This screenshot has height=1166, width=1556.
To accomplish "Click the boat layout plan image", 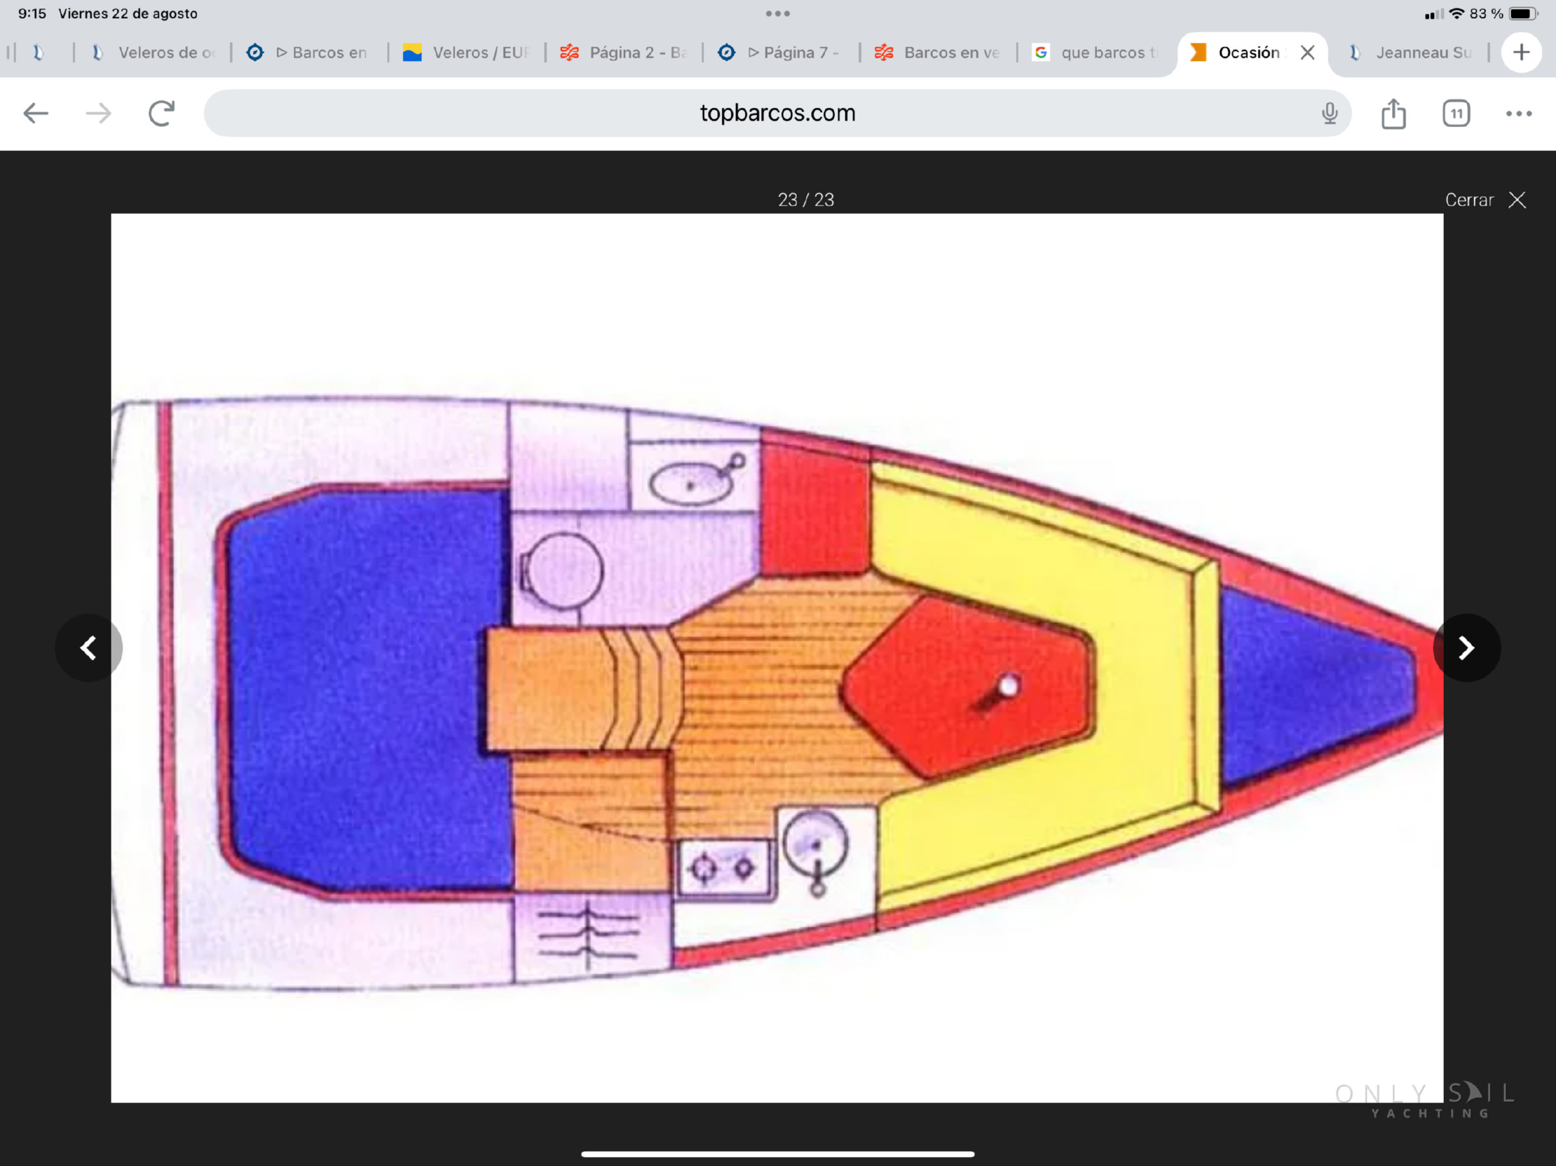I will click(777, 658).
